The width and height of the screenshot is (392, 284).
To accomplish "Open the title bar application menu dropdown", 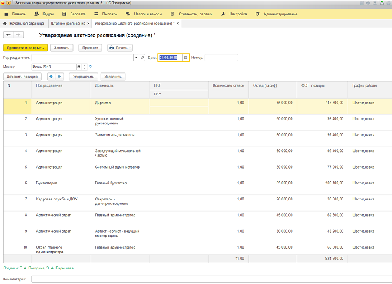I will pos(8,3).
